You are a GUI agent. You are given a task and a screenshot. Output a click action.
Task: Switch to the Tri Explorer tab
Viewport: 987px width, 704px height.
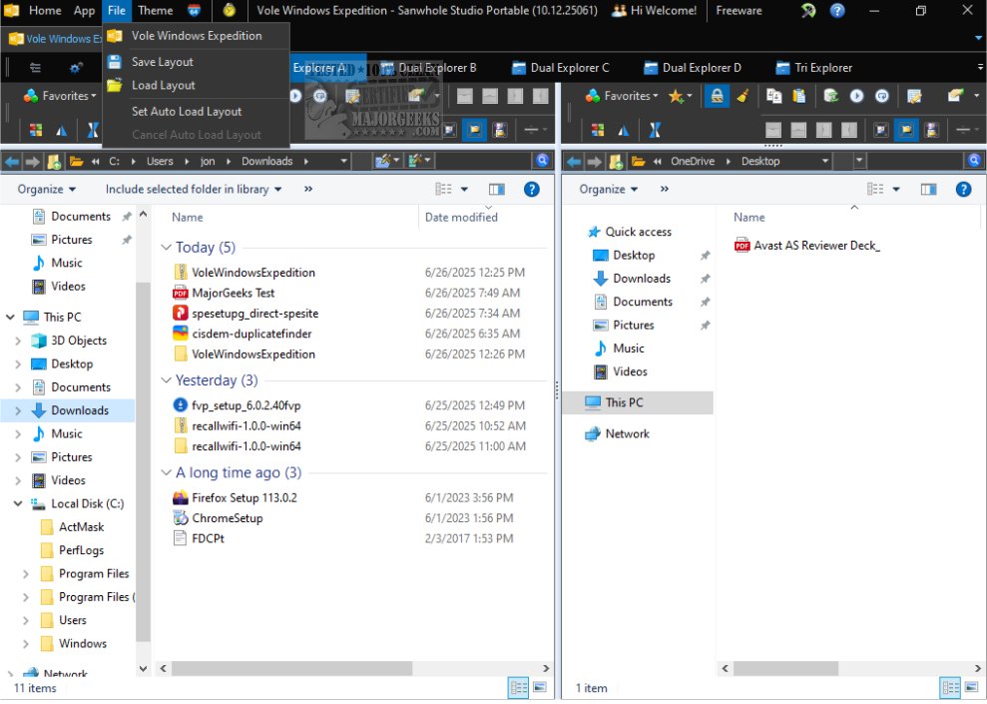click(x=814, y=67)
